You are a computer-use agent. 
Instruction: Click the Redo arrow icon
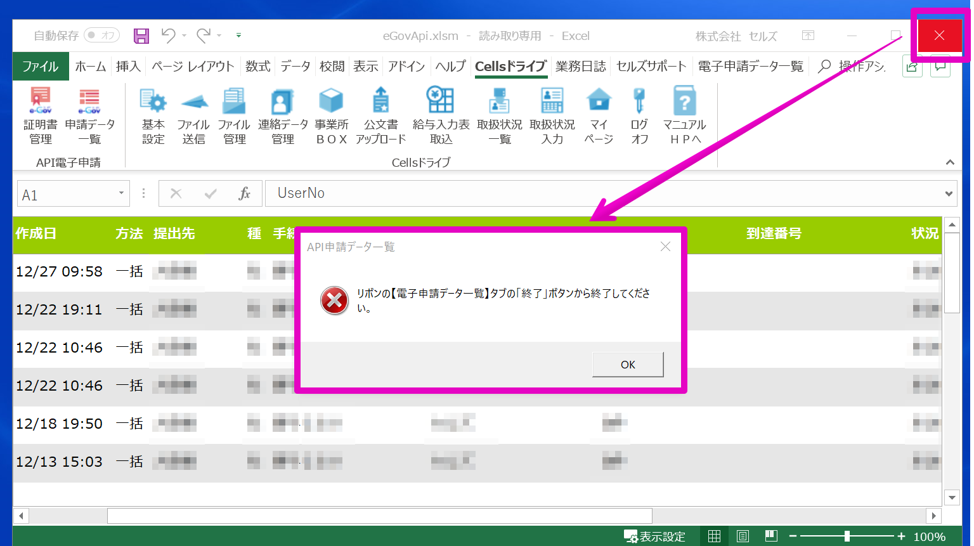[x=203, y=36]
